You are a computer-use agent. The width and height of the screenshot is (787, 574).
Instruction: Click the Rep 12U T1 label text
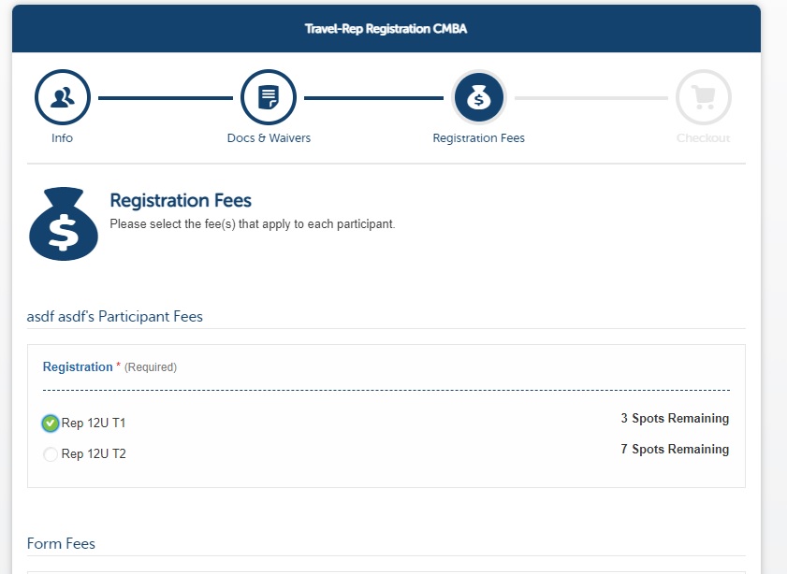point(94,423)
